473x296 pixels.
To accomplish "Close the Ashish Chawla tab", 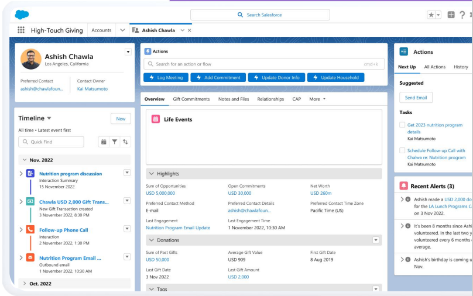I will pyautogui.click(x=190, y=30).
